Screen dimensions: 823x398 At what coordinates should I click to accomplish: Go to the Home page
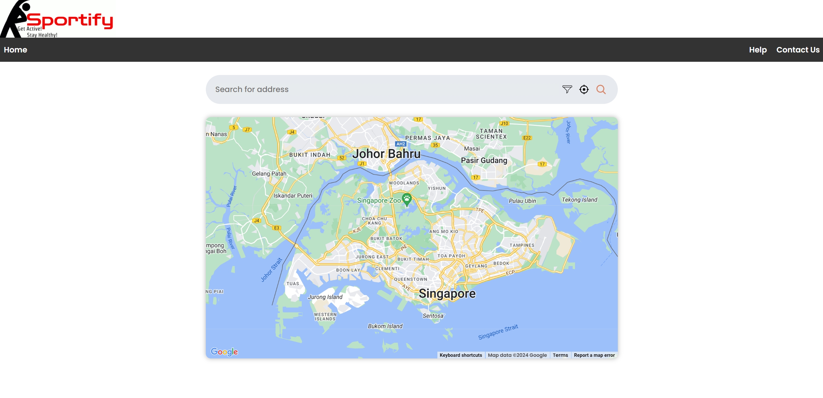(15, 50)
